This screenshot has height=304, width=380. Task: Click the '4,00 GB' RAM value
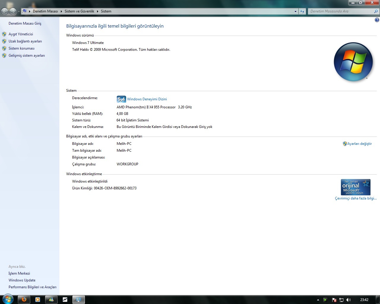[x=122, y=114]
